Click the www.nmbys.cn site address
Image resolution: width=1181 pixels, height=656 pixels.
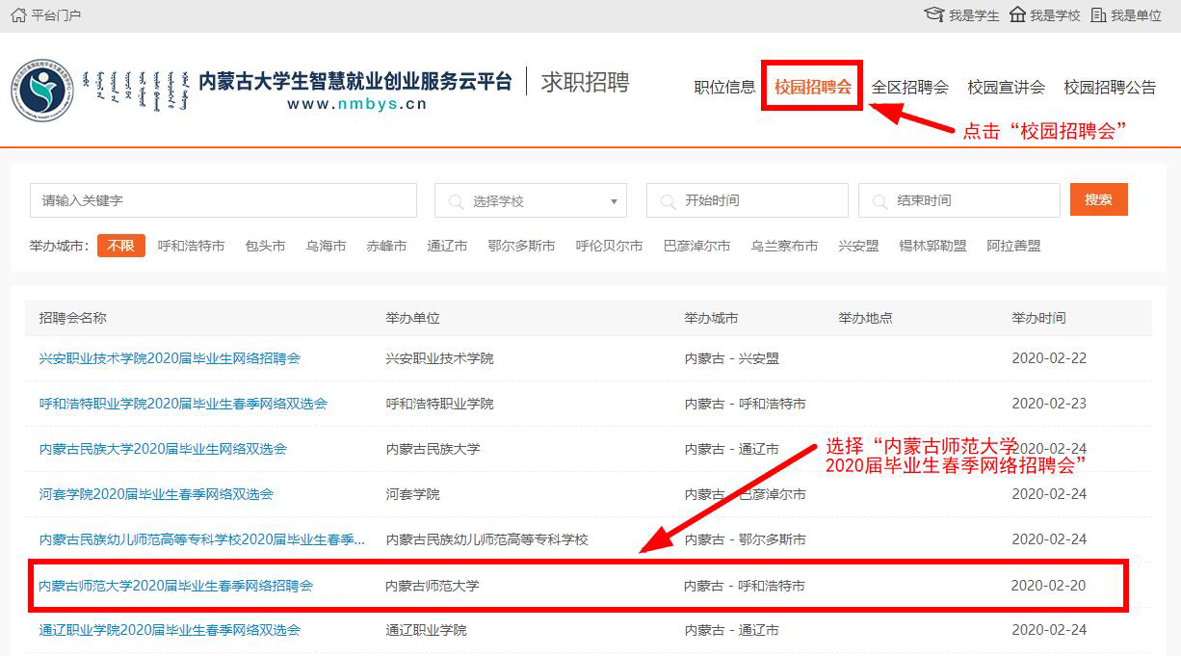point(356,104)
